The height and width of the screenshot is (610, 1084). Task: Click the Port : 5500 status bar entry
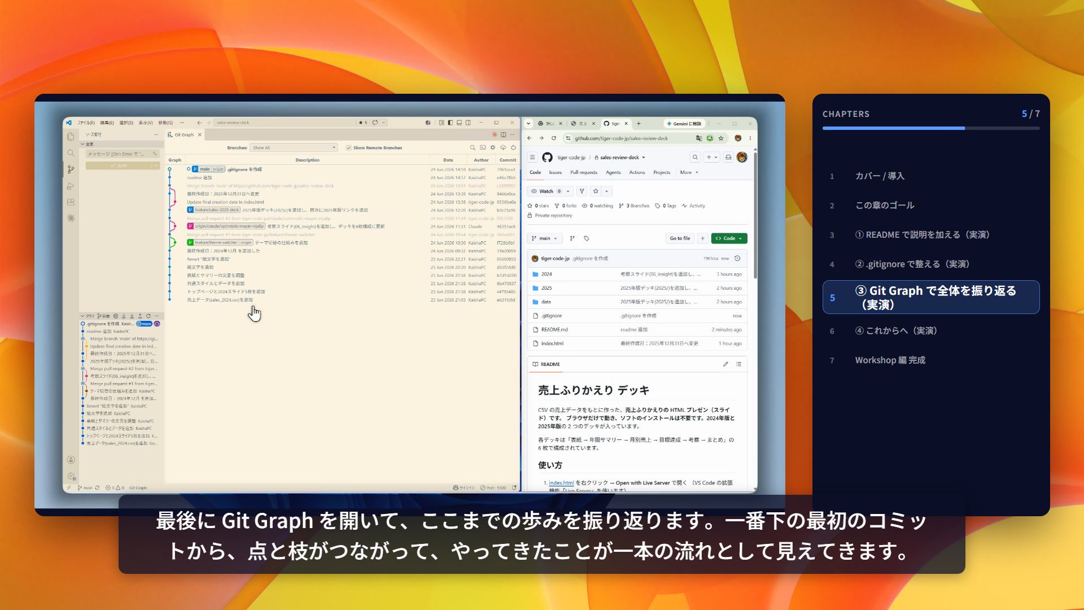coord(493,488)
